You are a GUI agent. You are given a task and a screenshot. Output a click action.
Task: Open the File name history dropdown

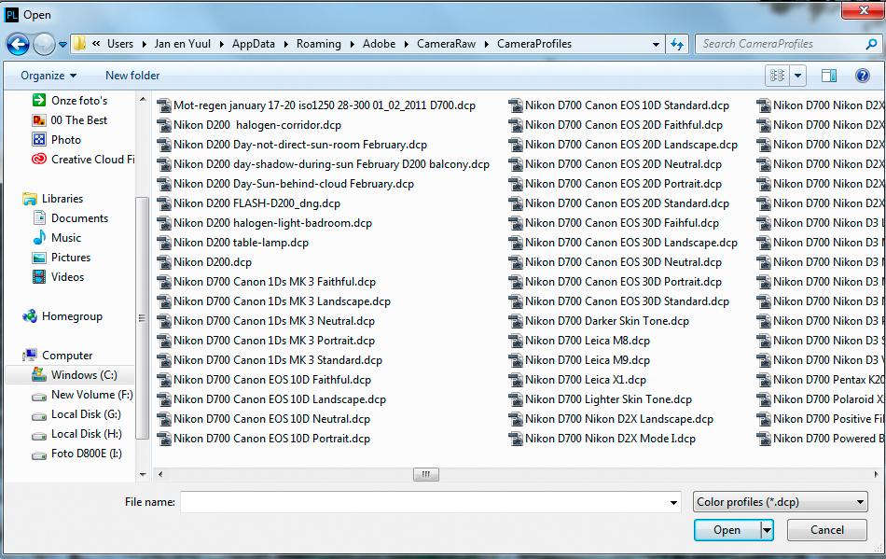(x=673, y=502)
